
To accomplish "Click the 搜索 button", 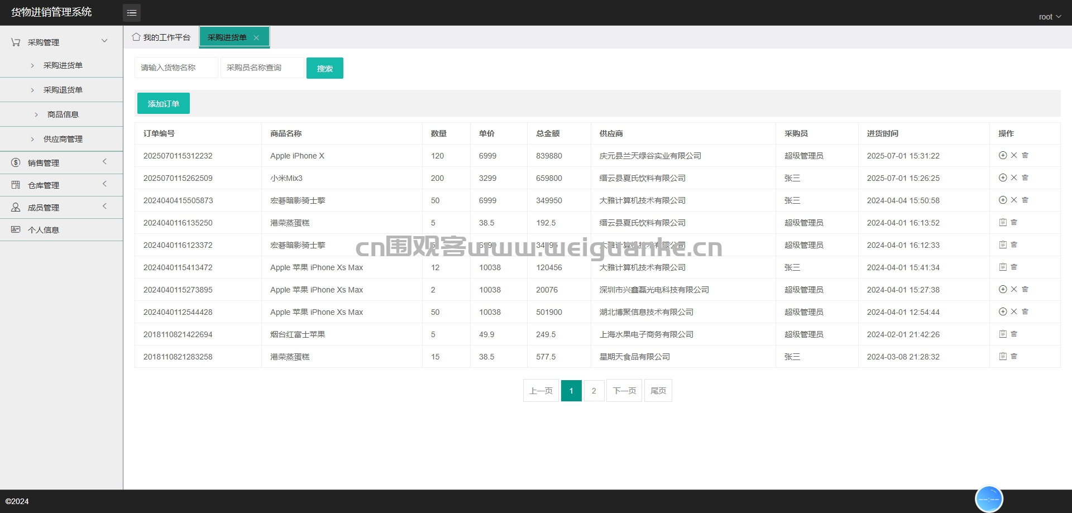I will point(325,68).
